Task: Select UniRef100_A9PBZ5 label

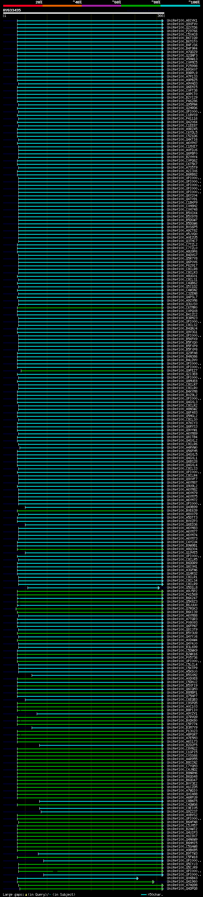Action: coord(182,80)
